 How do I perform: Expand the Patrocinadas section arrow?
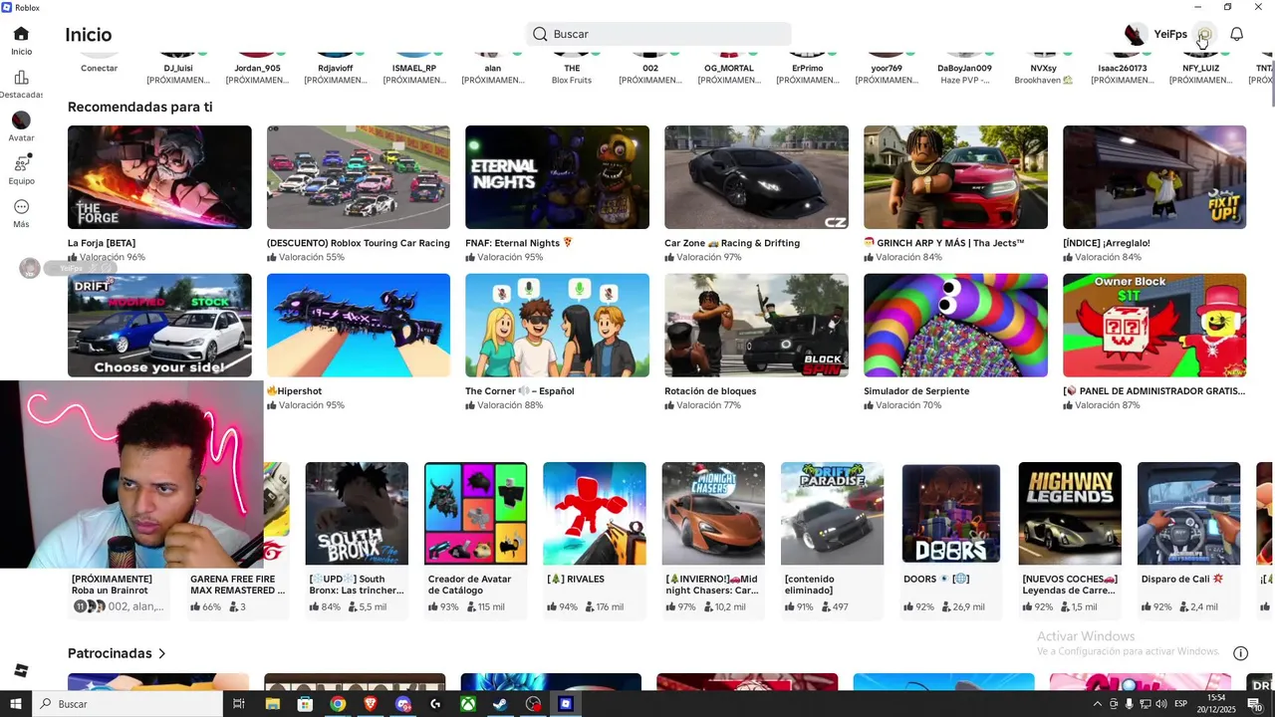coord(162,654)
